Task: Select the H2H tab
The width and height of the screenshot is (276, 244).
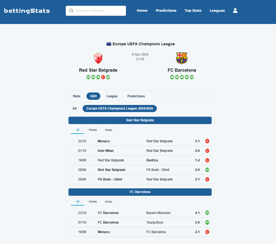Action: click(x=93, y=96)
